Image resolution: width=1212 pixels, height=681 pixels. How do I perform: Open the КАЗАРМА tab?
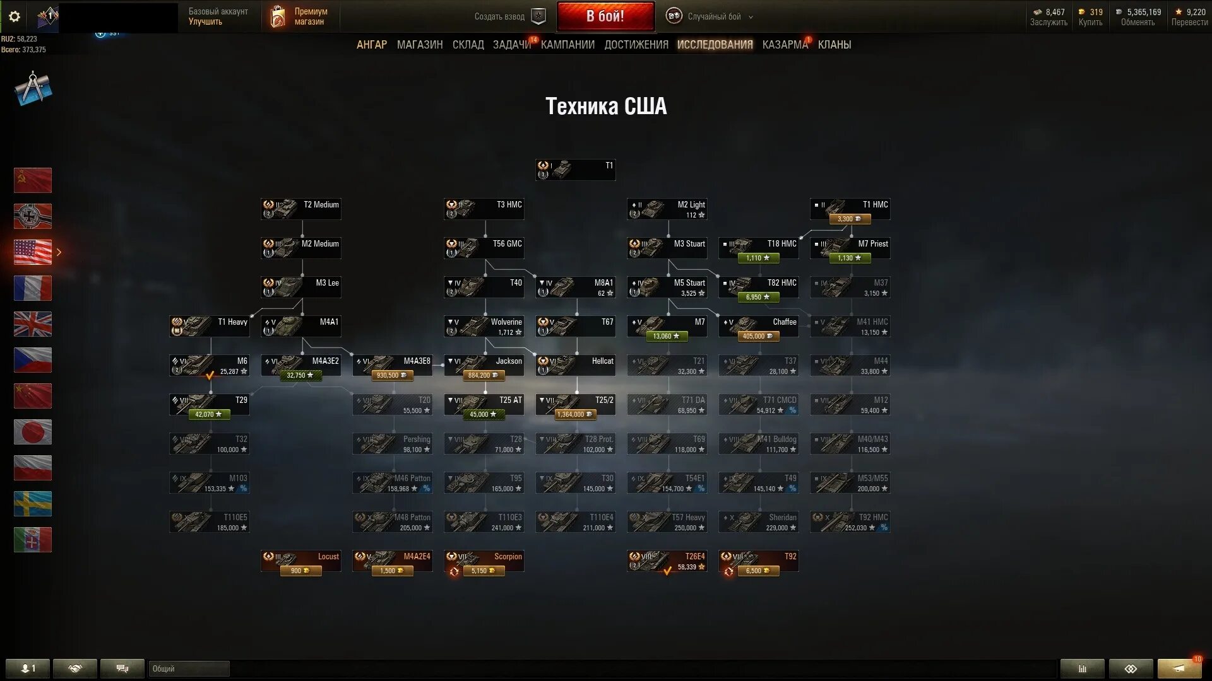[x=785, y=45]
